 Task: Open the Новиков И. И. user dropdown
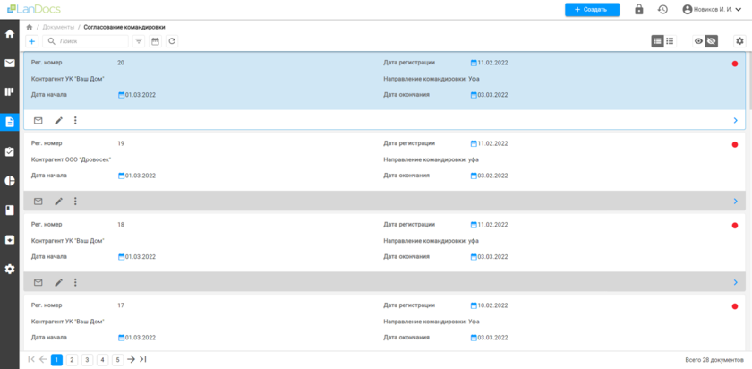coord(712,10)
